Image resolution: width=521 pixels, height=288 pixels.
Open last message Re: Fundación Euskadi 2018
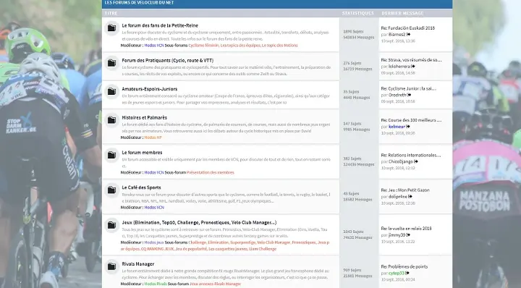pyautogui.click(x=407, y=28)
